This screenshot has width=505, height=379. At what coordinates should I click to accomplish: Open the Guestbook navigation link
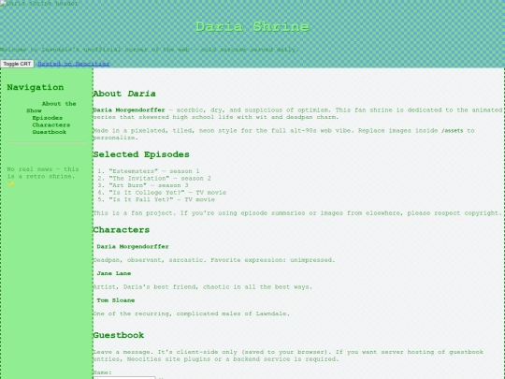[x=49, y=132]
